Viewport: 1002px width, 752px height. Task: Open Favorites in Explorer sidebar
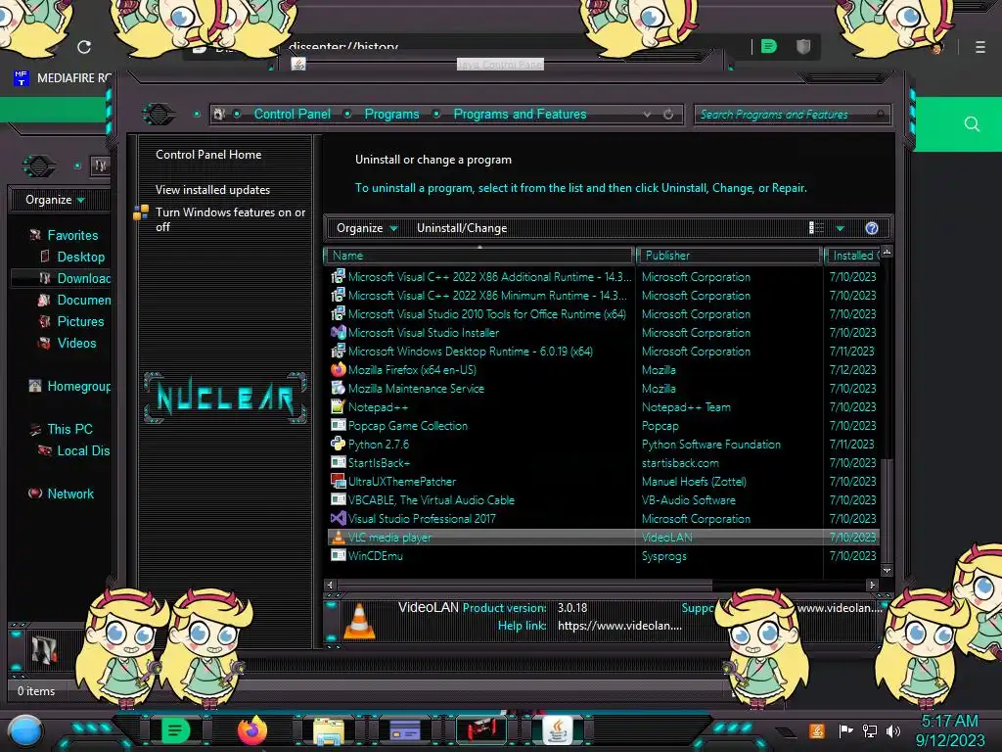pyautogui.click(x=72, y=235)
